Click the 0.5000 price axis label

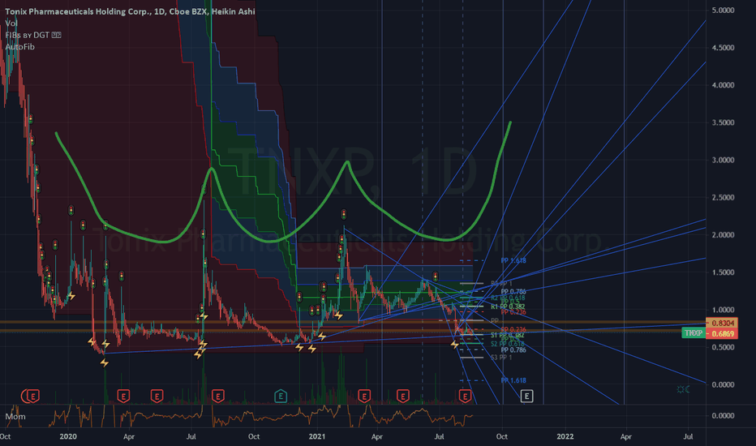723,347
